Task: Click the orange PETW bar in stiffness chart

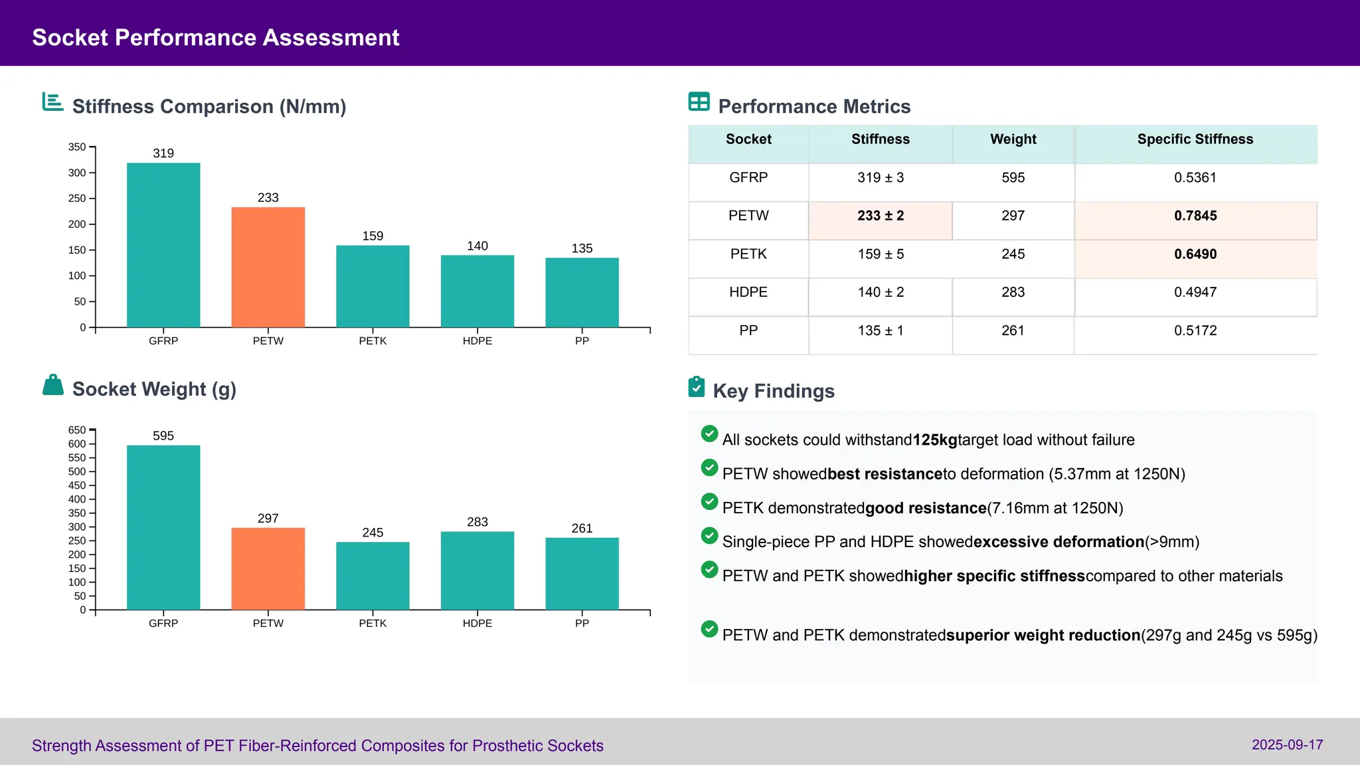Action: [268, 267]
